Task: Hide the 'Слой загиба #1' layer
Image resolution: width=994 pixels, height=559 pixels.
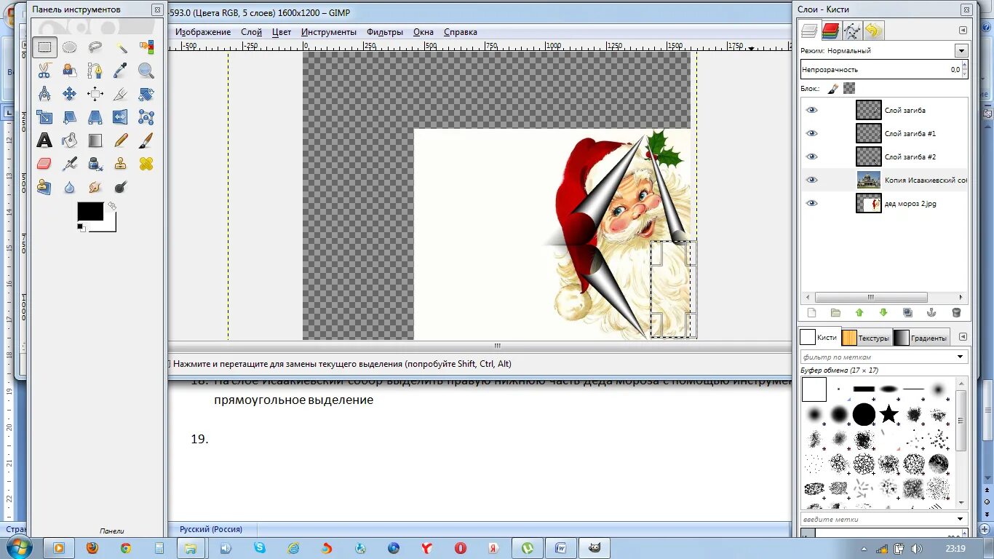Action: click(x=812, y=133)
